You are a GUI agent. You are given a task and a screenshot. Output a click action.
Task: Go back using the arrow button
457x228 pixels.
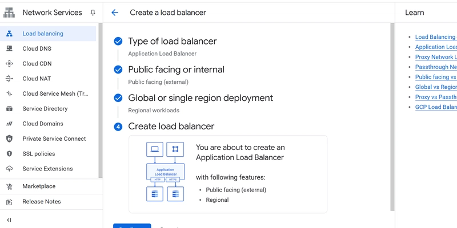(115, 13)
